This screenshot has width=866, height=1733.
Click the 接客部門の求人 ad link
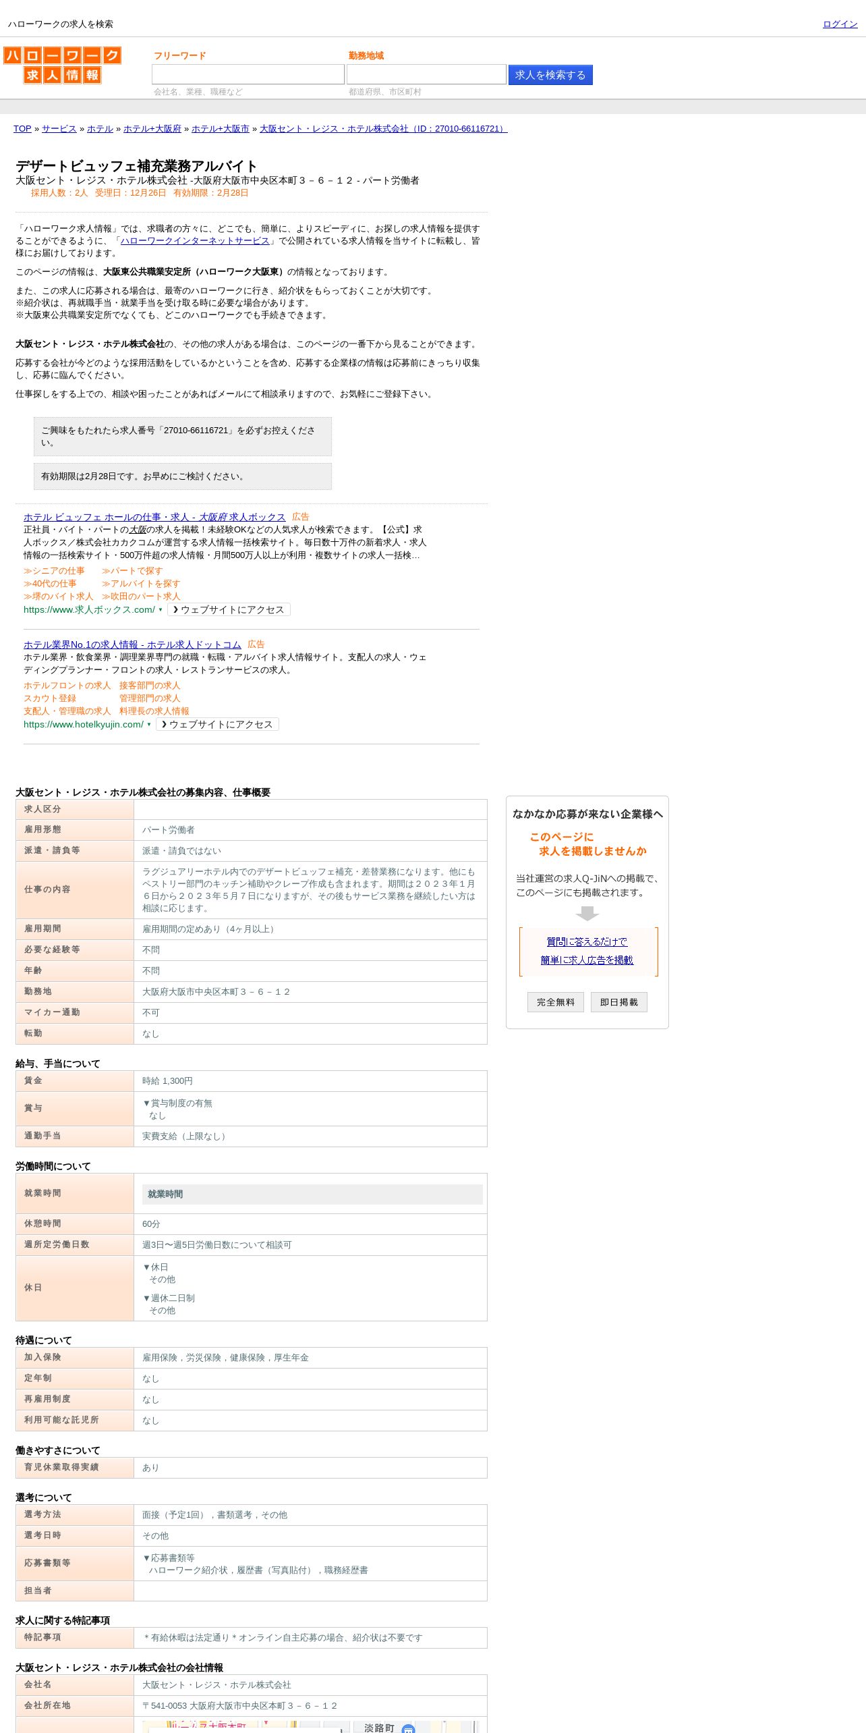point(150,686)
